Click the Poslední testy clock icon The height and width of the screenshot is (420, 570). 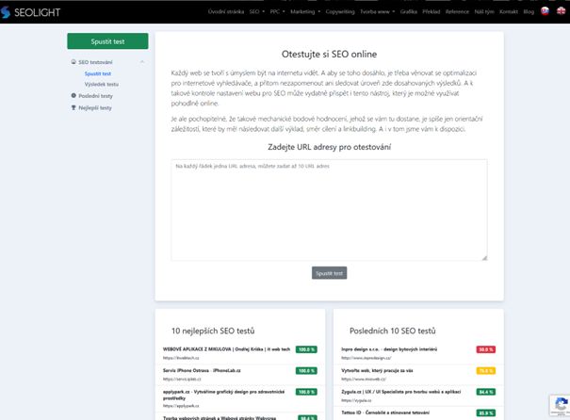[73, 95]
